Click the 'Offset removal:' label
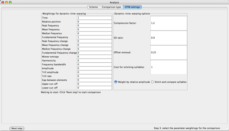Viewport: 229px width, 131px height. [122, 52]
